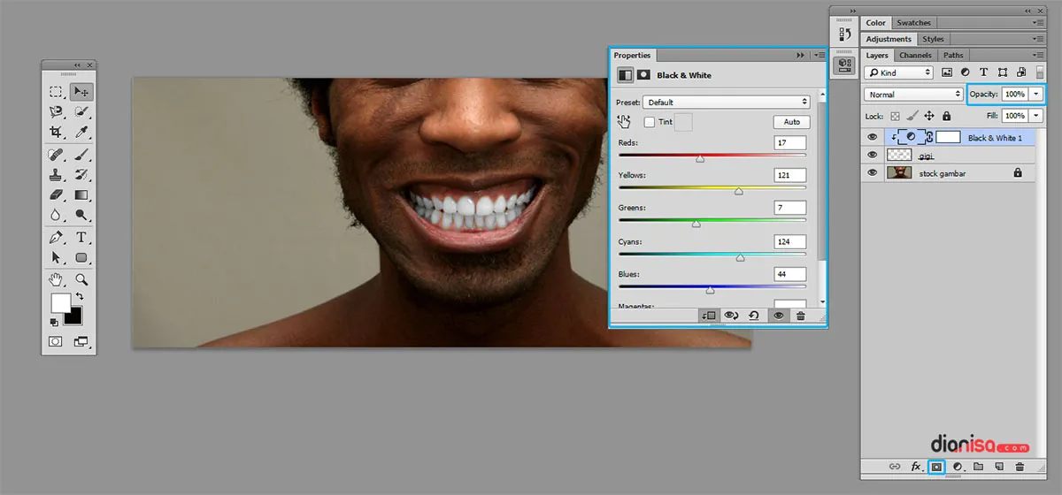This screenshot has height=495, width=1062.
Task: Select the Path Selection tool
Action: (56, 258)
